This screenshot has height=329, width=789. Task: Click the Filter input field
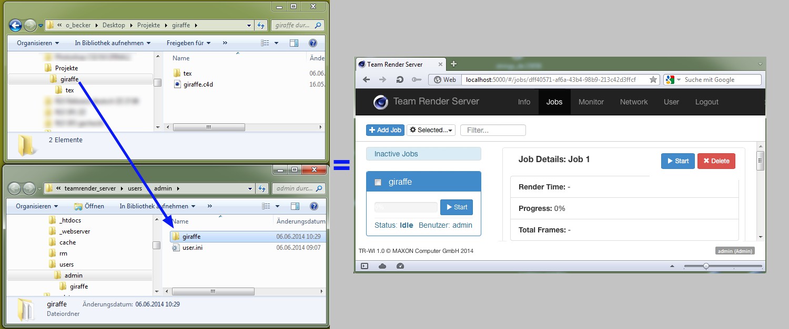click(493, 130)
